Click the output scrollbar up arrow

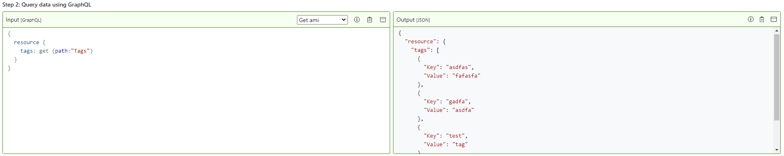pyautogui.click(x=777, y=31)
